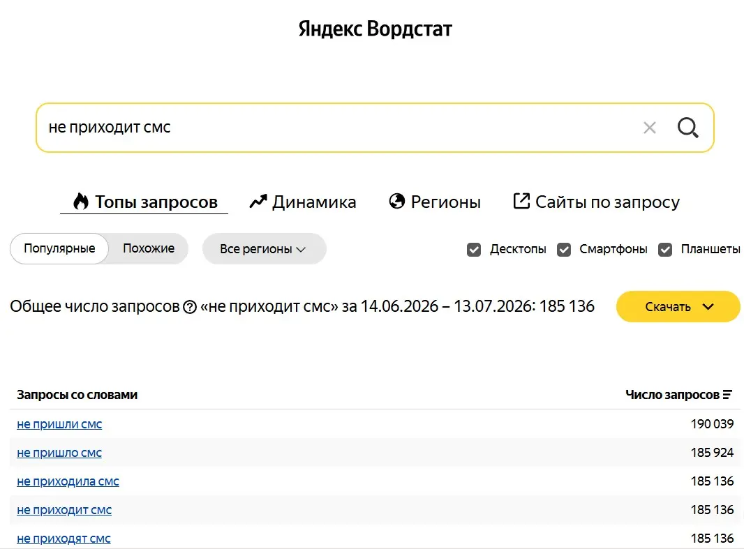Click the Запросы со словами column header
The height and width of the screenshot is (549, 744).
77,394
